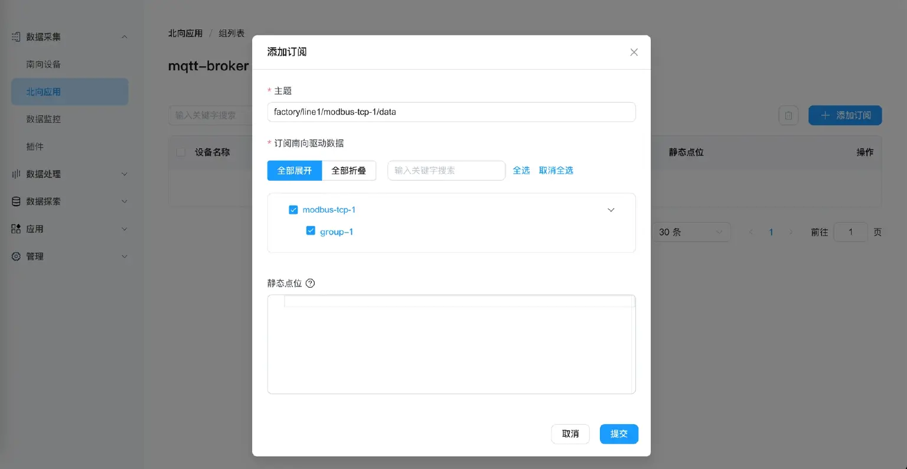
Task: Close the 添加订阅 dialog with X icon
Action: pos(634,52)
